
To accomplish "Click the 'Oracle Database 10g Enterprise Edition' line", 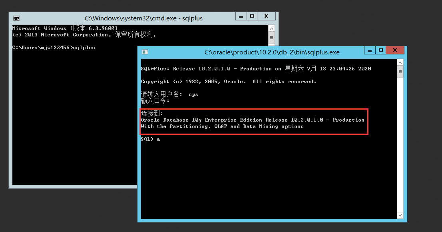I will point(252,120).
